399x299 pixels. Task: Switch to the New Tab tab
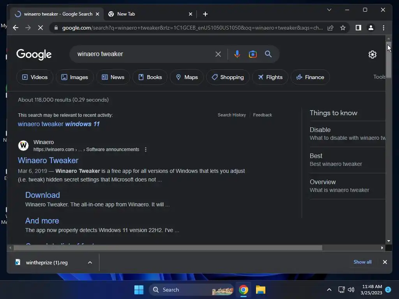pos(150,14)
